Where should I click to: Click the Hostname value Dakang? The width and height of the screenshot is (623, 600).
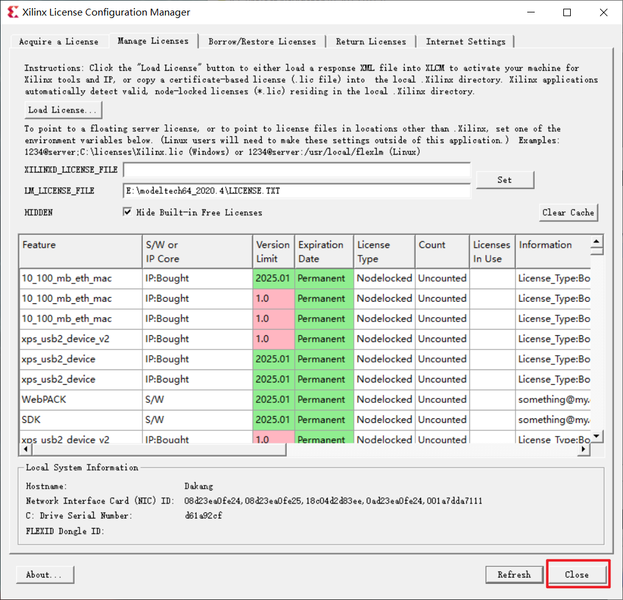[x=199, y=486]
